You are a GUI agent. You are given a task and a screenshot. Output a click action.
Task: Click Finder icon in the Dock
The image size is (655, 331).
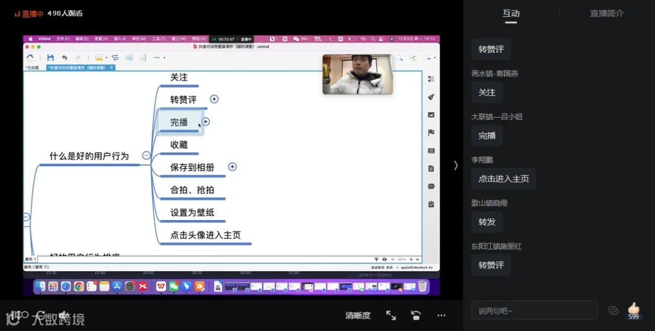(x=40, y=286)
